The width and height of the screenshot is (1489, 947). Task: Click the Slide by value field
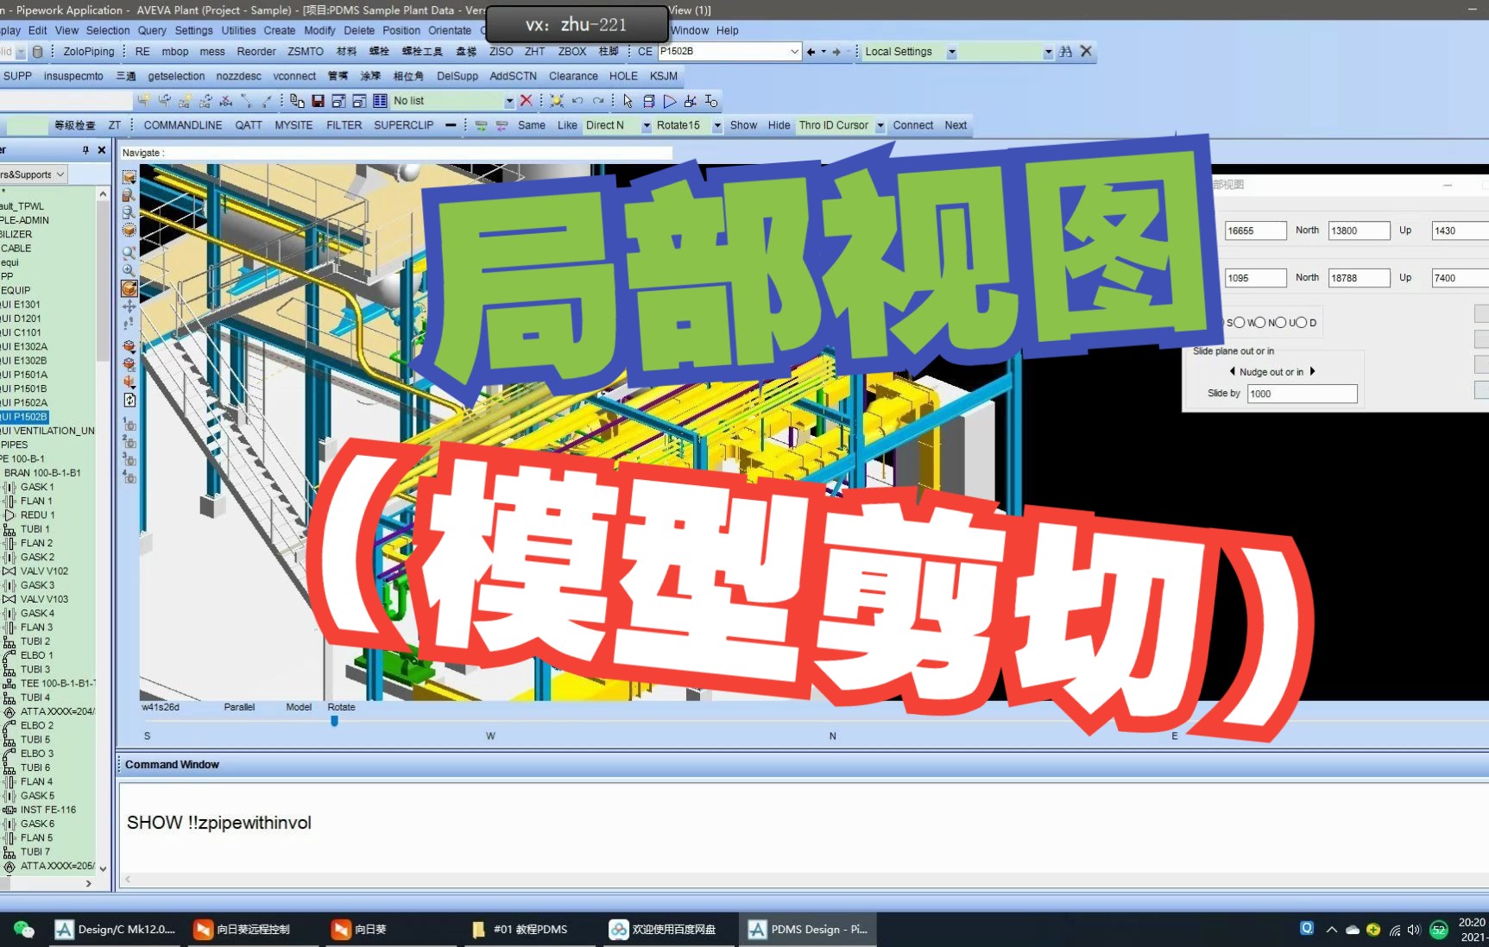pos(1302,394)
